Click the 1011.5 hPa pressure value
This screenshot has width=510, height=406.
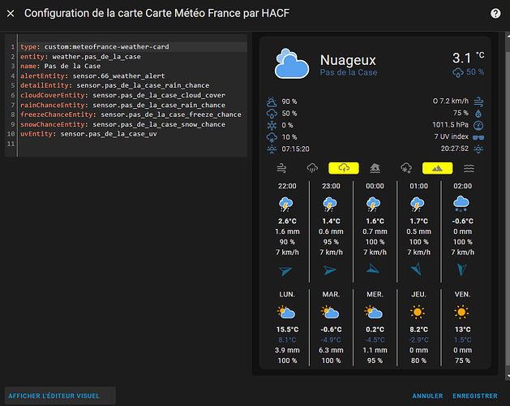coord(450,125)
